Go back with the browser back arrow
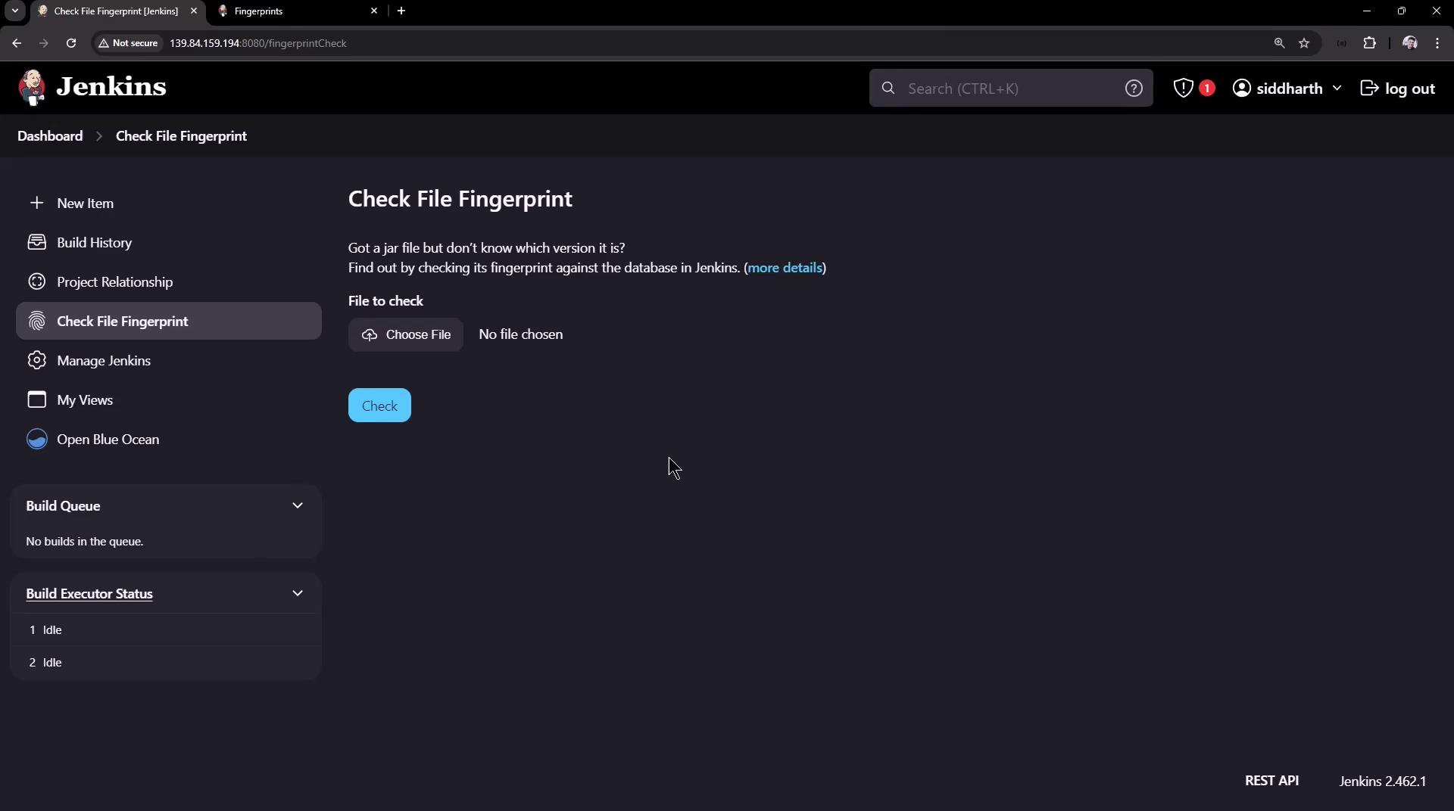 tap(17, 43)
